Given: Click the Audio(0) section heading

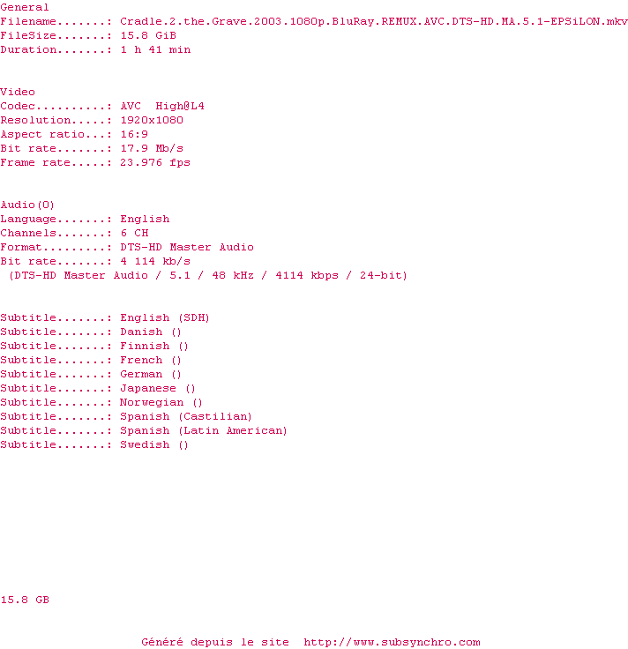Looking at the screenshot, I should coord(27,205).
